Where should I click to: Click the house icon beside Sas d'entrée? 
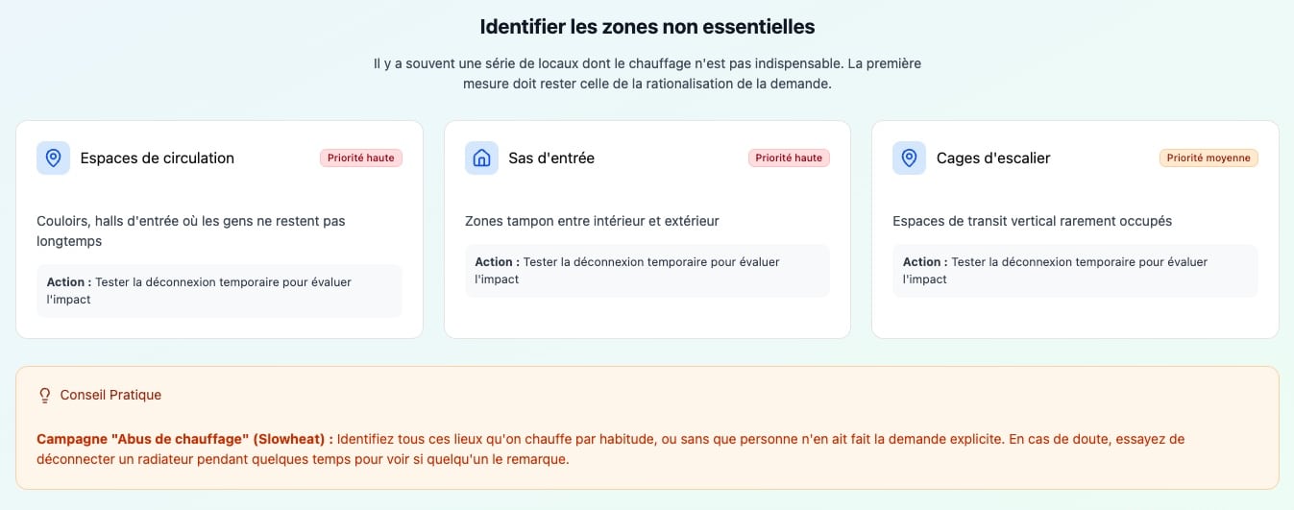(x=481, y=158)
